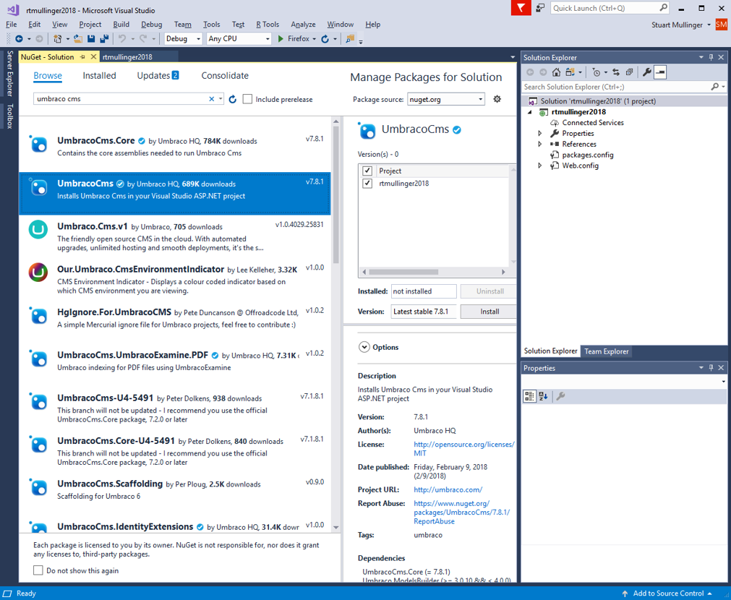Screen dimensions: 731x600
Task: Click the feedback icon beside Quick Launch
Action: click(x=540, y=8)
